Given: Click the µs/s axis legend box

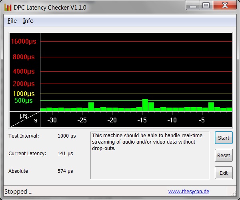Looking at the screenshot, I should [25, 118].
